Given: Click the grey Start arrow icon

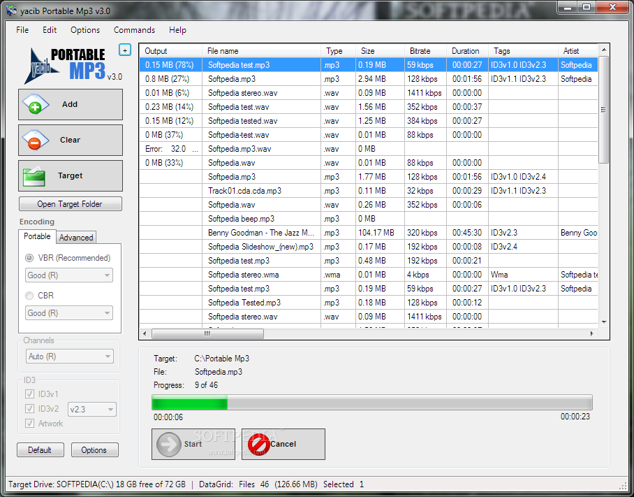Looking at the screenshot, I should coord(168,444).
